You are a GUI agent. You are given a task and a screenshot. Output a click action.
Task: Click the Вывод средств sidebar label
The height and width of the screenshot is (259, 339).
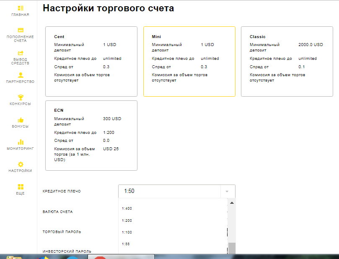(x=20, y=61)
